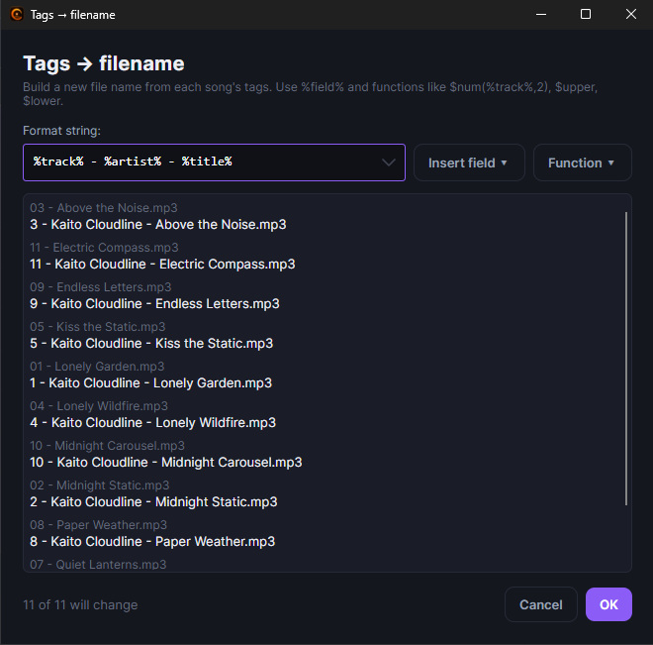Click the '11 of 11 will change' status text
The image size is (653, 645).
(80, 604)
